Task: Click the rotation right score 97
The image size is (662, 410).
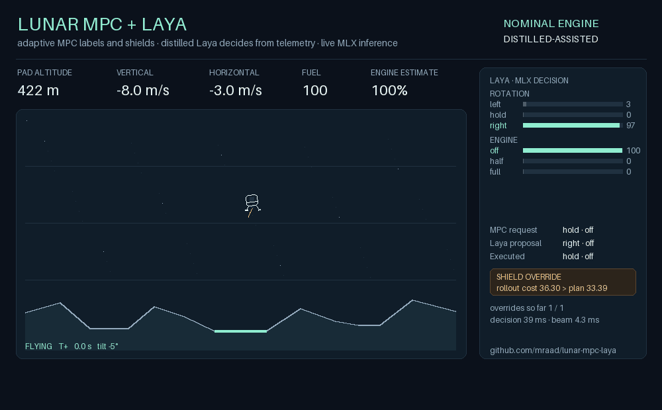Action: point(630,125)
